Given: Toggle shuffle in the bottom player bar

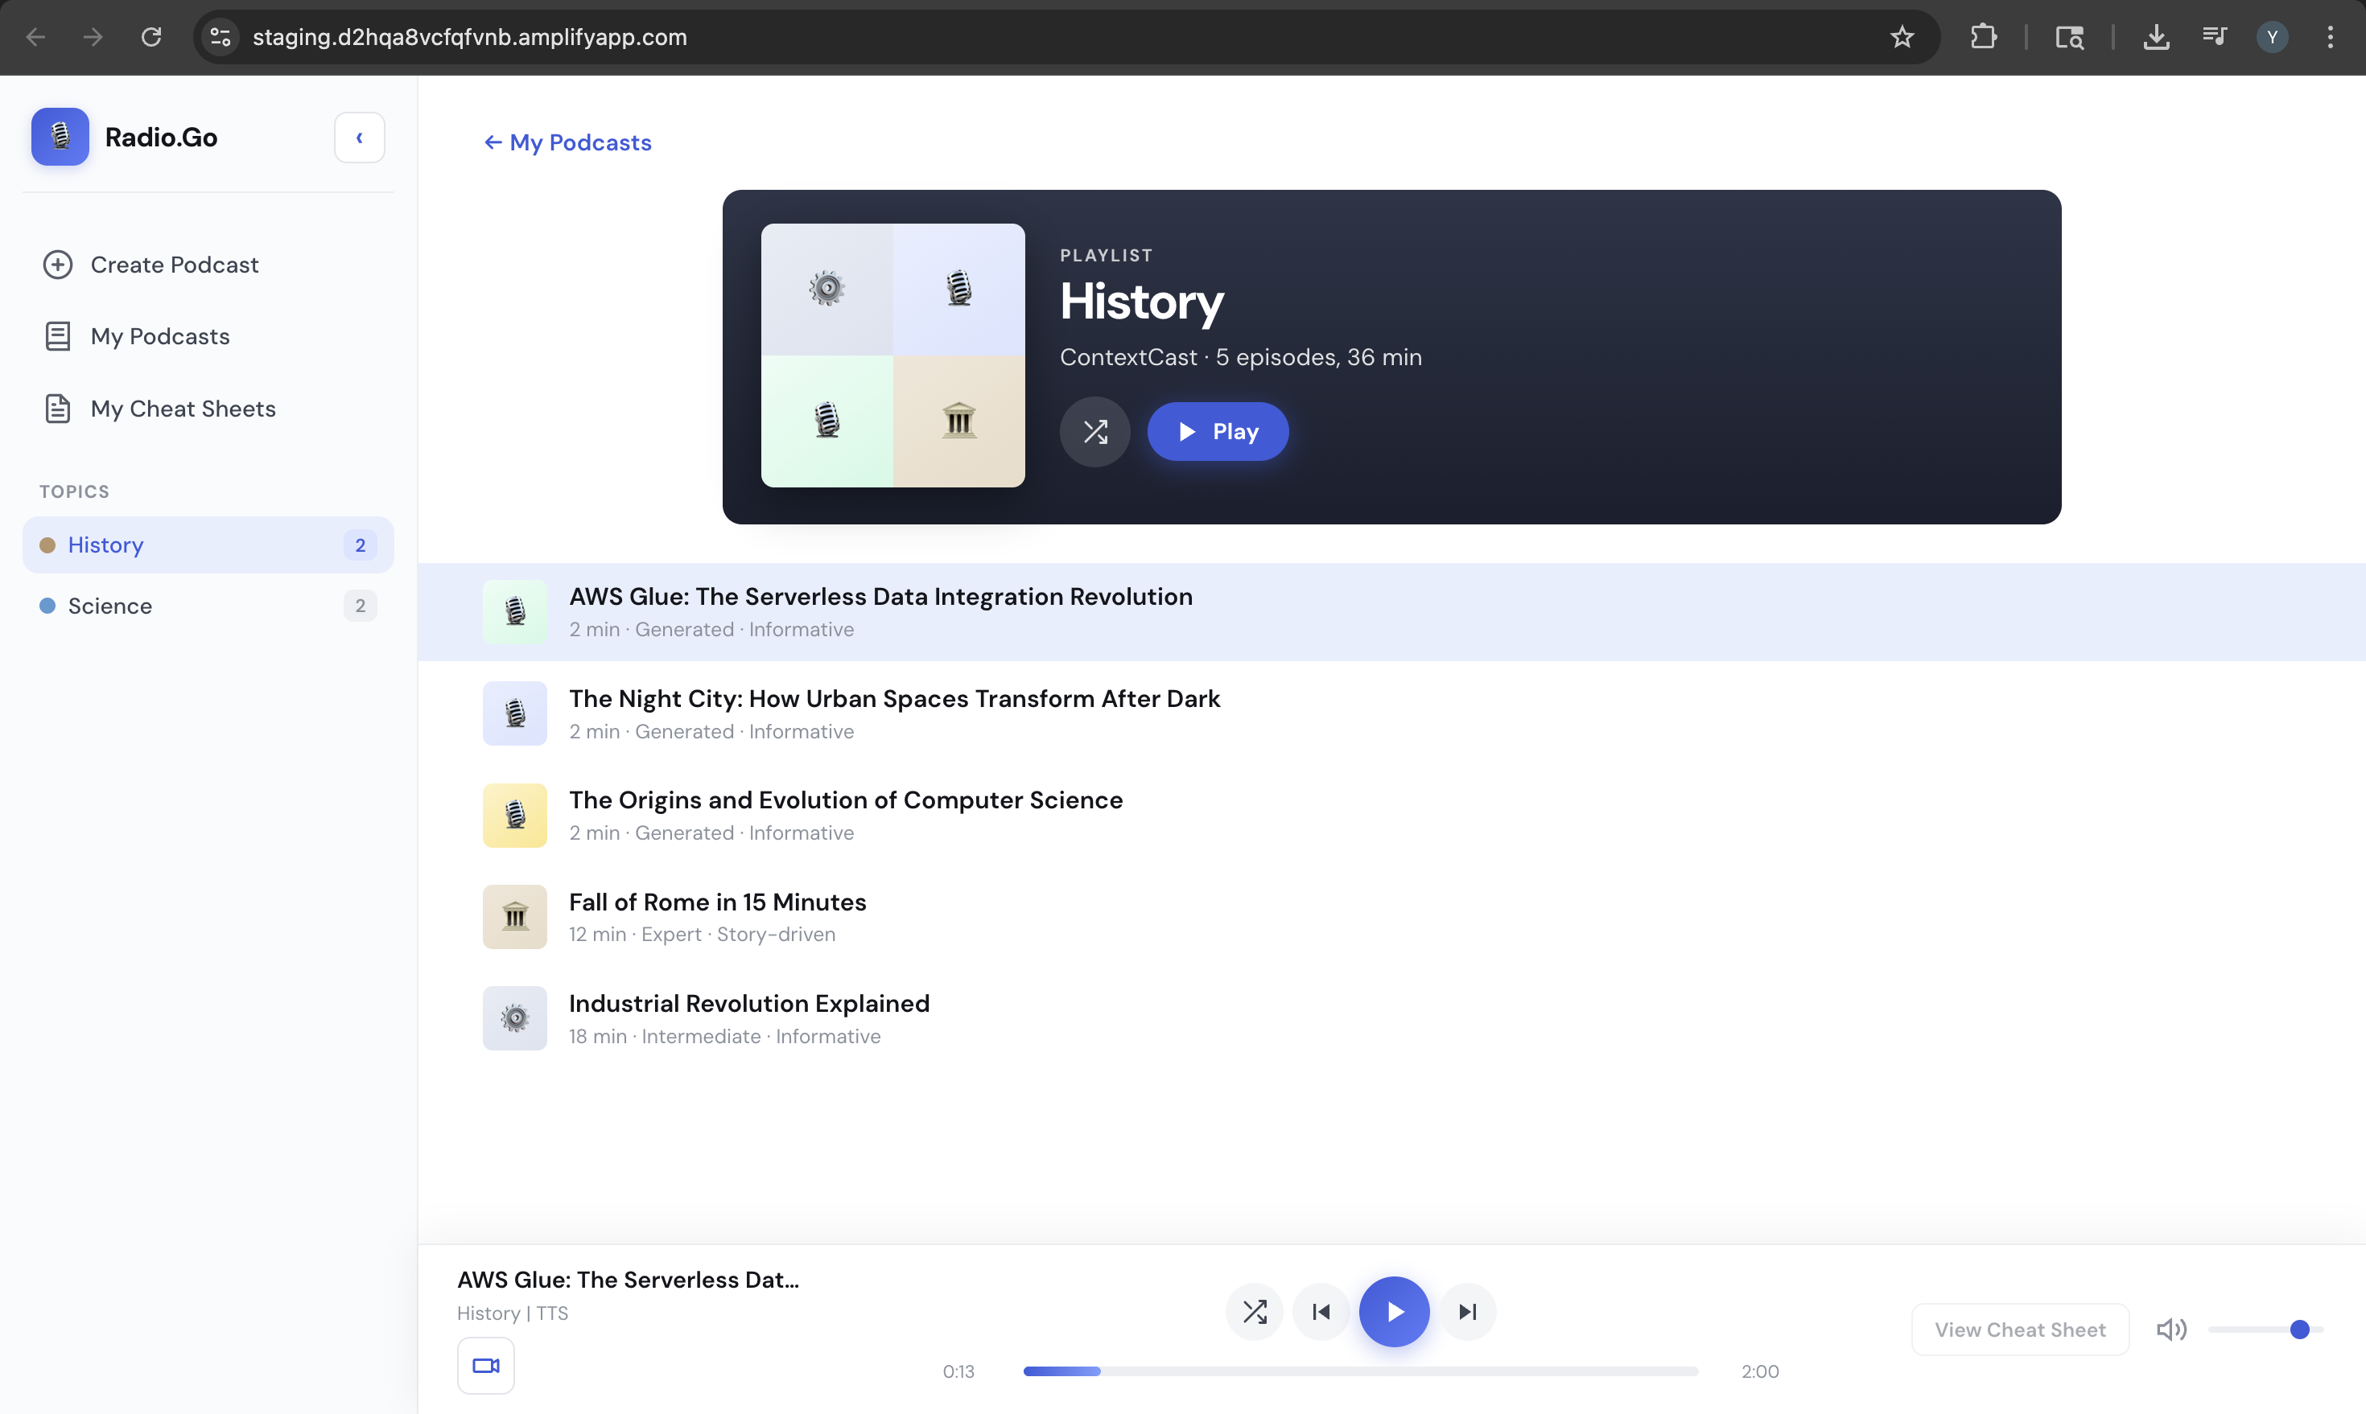Looking at the screenshot, I should click(x=1255, y=1312).
